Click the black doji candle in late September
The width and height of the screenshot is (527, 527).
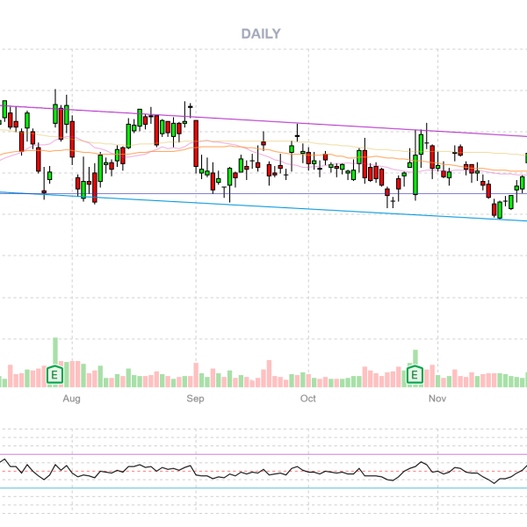298,136
